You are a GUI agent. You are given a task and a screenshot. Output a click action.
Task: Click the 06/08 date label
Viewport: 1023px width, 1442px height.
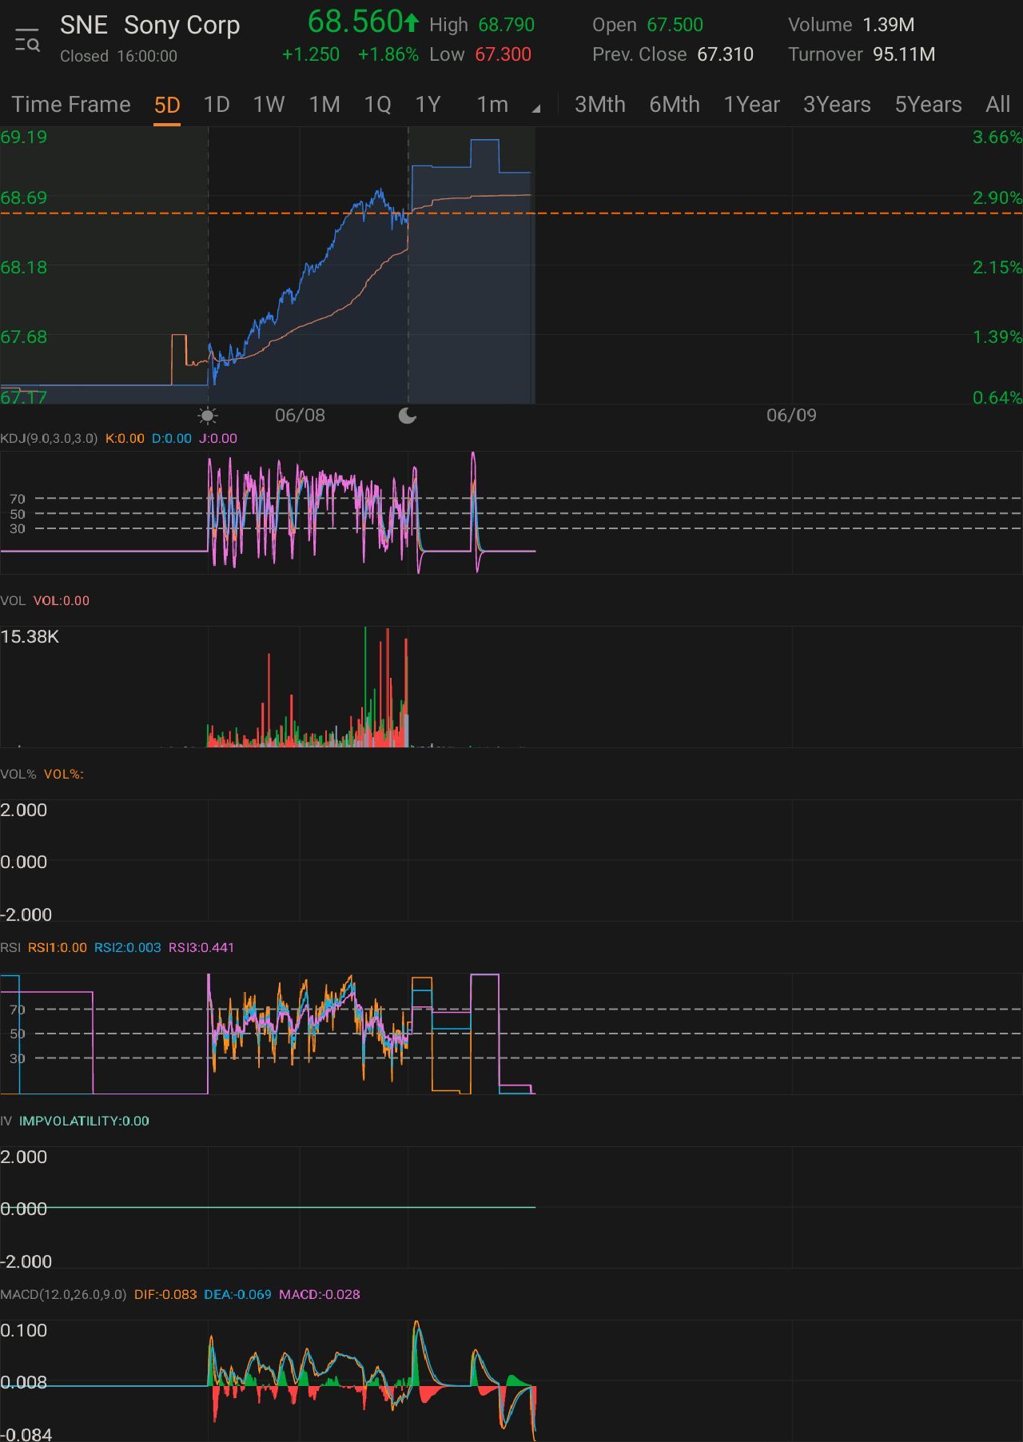tap(300, 415)
